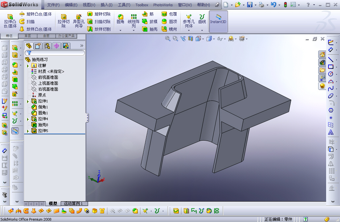Select the 拔模 draft tool
340x222 pixels.
(150, 21)
